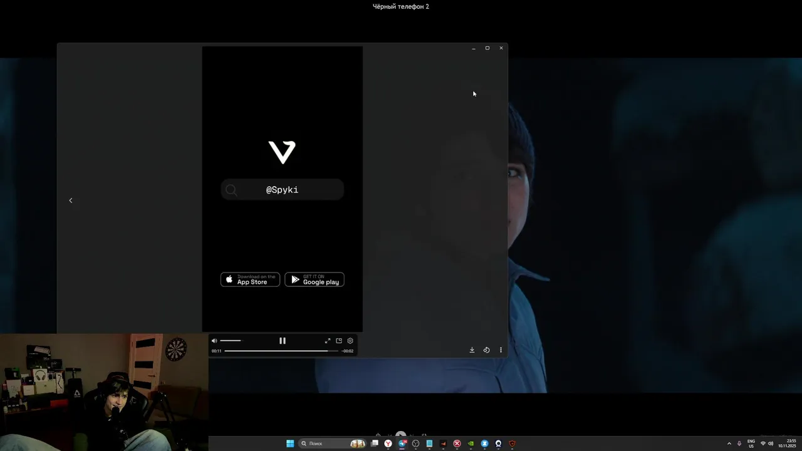This screenshot has width=802, height=451.
Task: Open Task View from the taskbar
Action: (374, 443)
